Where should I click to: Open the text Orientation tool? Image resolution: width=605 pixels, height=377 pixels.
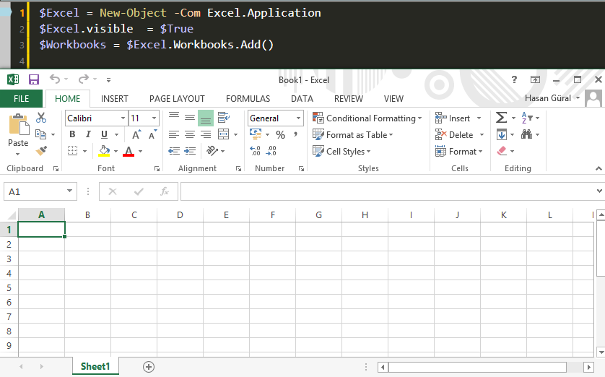[x=212, y=150]
